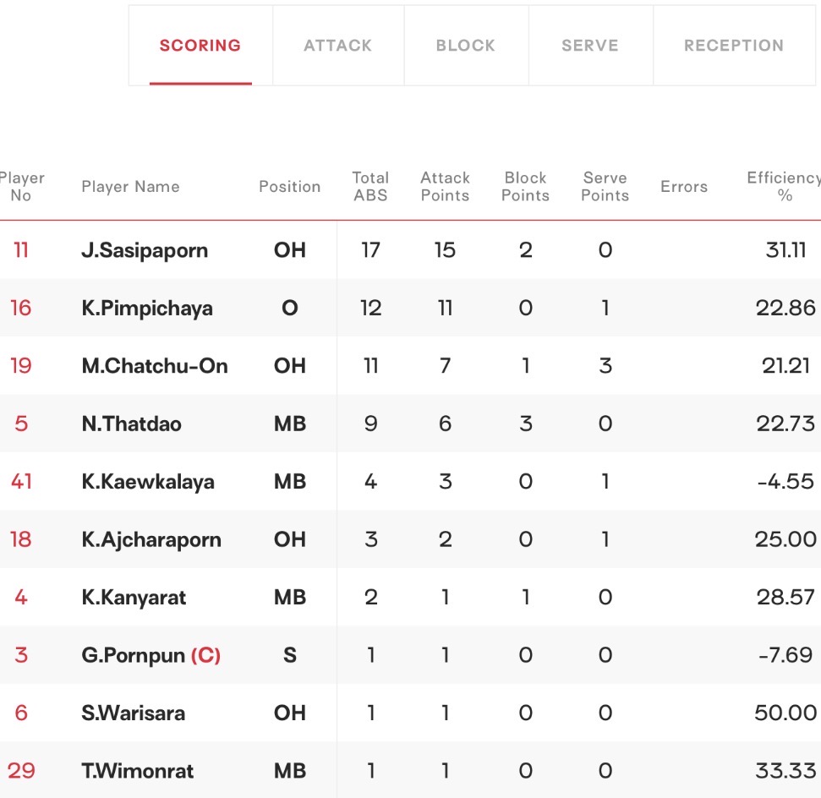821x798 pixels.
Task: Sort by Position column header
Action: pos(289,187)
